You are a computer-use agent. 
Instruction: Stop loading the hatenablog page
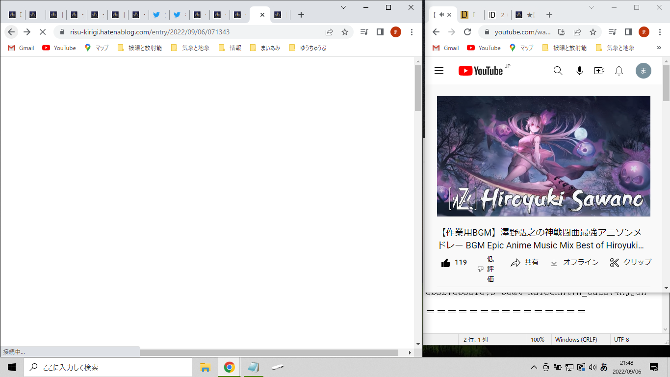coord(42,32)
